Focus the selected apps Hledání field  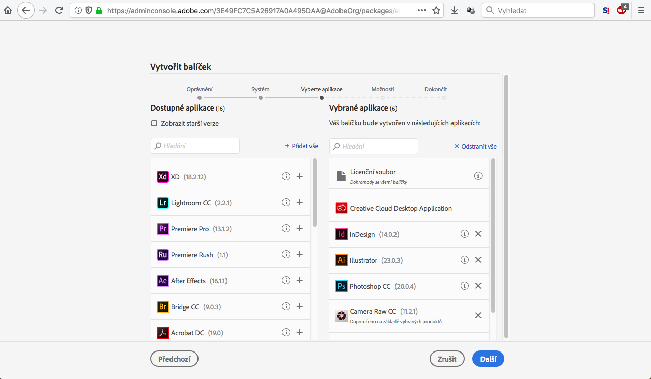coord(374,146)
